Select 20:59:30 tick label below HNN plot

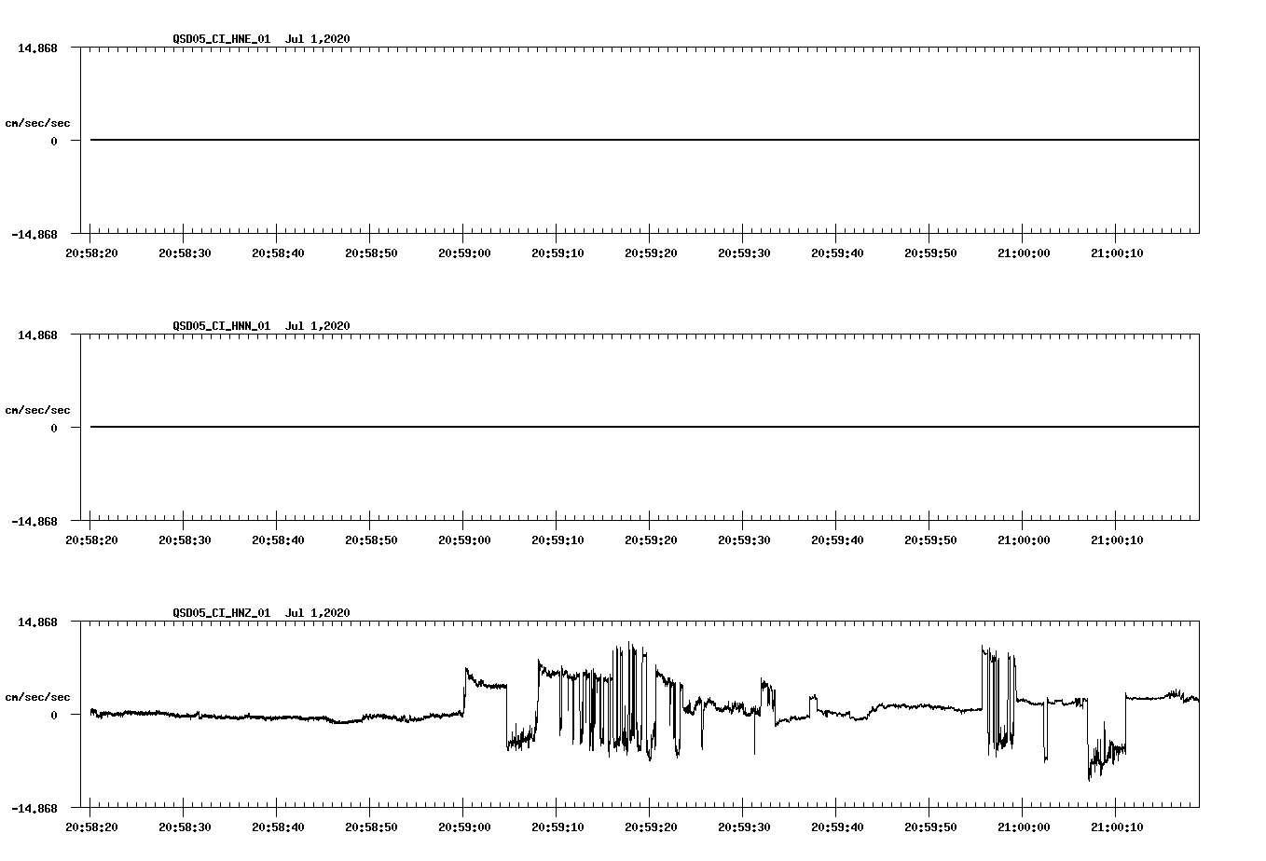click(x=744, y=540)
